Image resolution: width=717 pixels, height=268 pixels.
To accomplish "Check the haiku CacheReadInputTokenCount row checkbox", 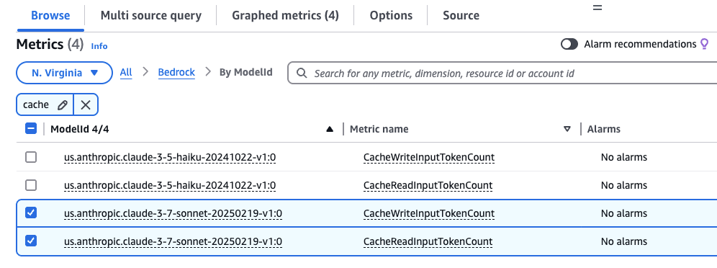I will (x=31, y=185).
